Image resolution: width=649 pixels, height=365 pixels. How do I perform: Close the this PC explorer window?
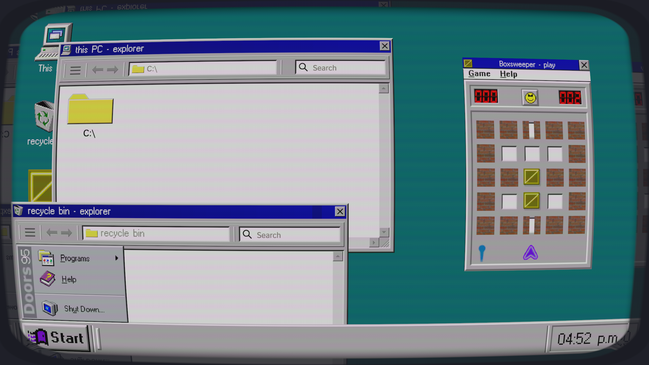[x=385, y=46]
